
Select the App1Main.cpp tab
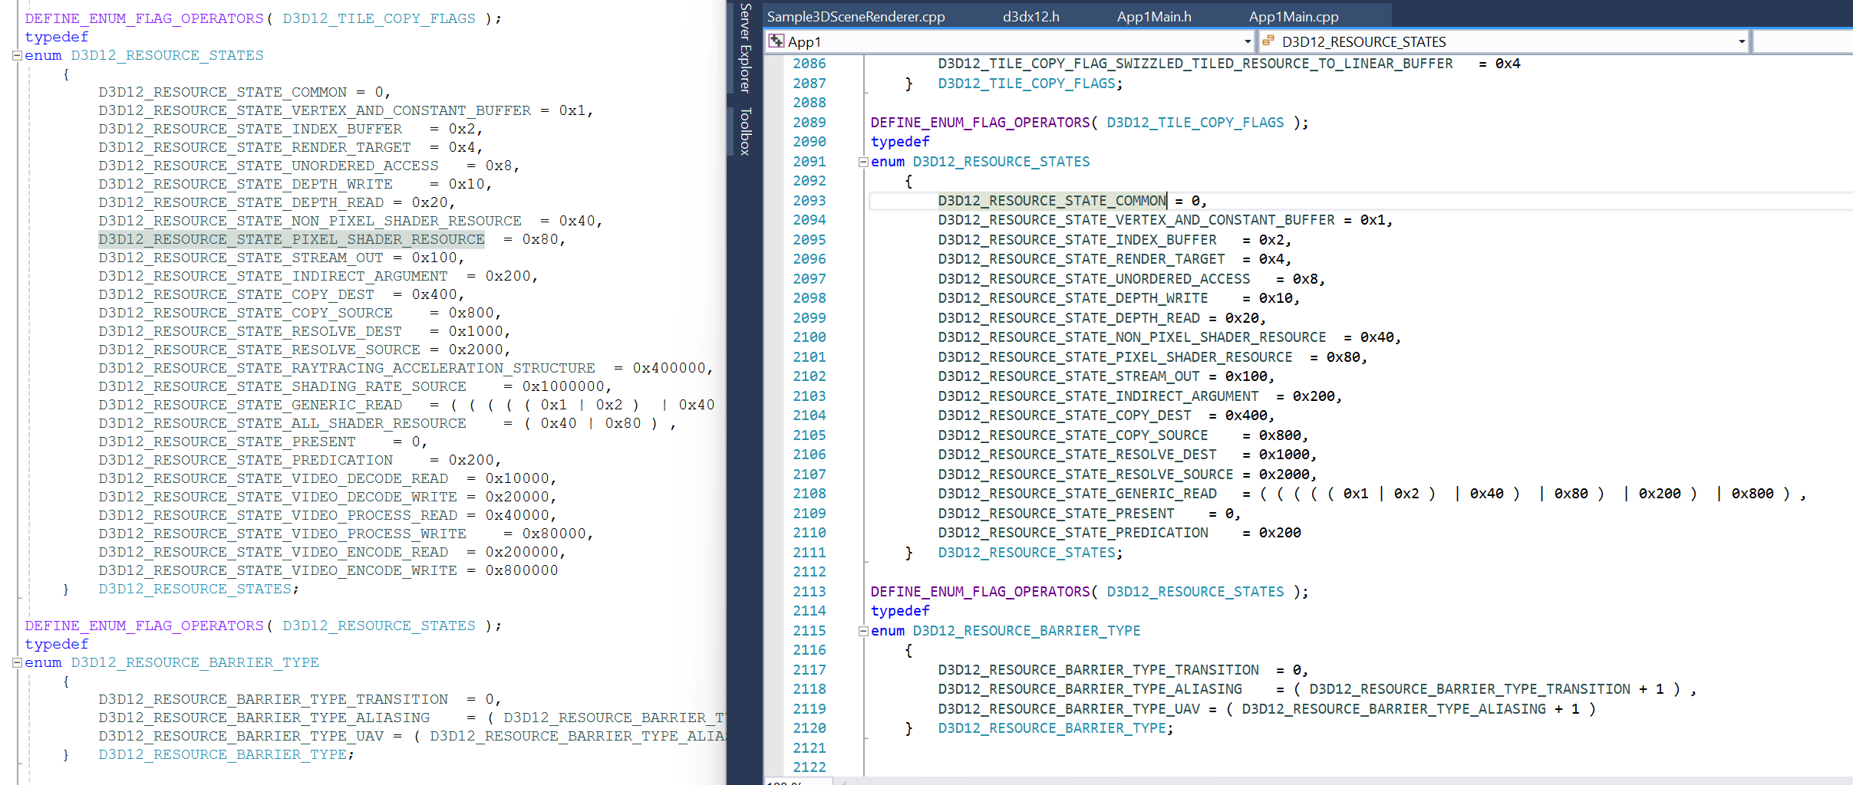pyautogui.click(x=1294, y=16)
